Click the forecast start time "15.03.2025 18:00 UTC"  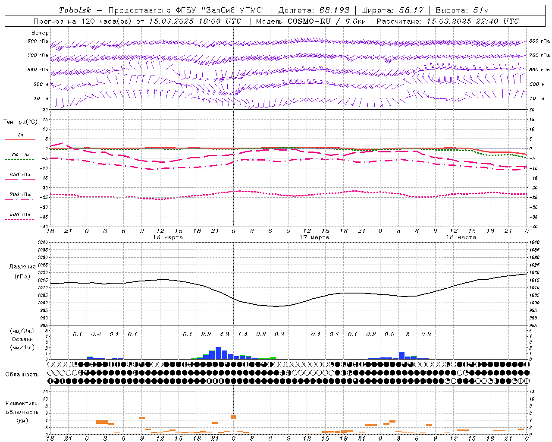(195, 21)
